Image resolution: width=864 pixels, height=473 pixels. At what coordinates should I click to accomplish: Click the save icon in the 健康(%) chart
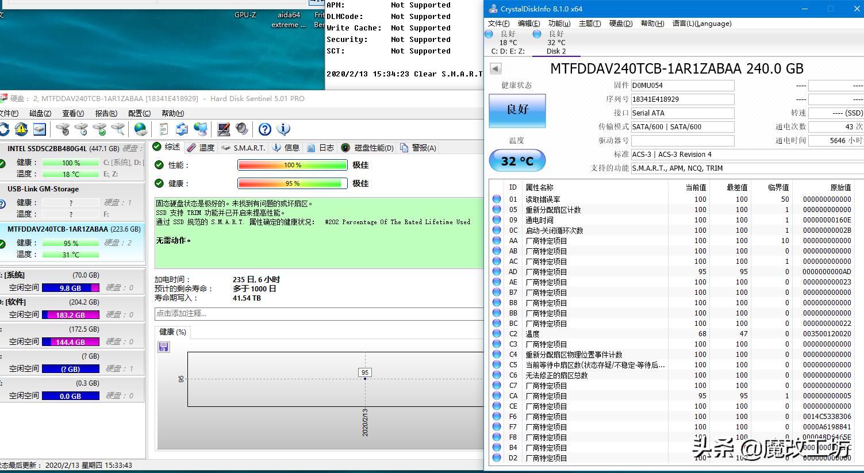(163, 346)
